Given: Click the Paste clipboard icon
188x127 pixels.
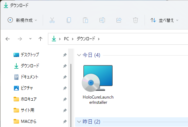Looking at the screenshot, I should click(85, 20).
